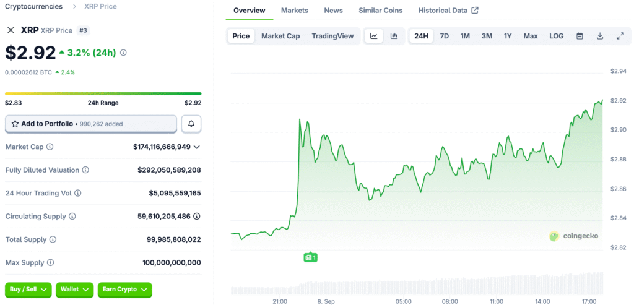Select the 7D time range
The width and height of the screenshot is (634, 305).
click(445, 36)
